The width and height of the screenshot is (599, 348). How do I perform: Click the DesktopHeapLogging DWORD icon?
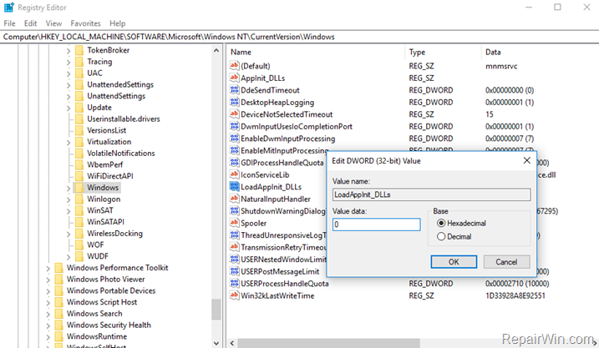(234, 102)
